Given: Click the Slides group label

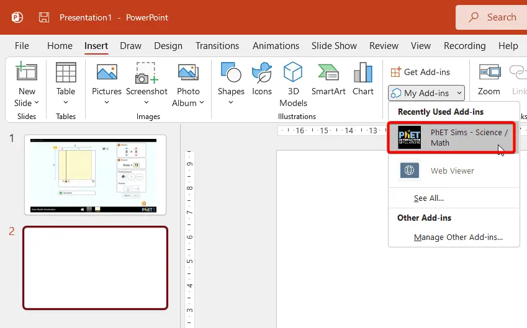Looking at the screenshot, I should coord(27,117).
